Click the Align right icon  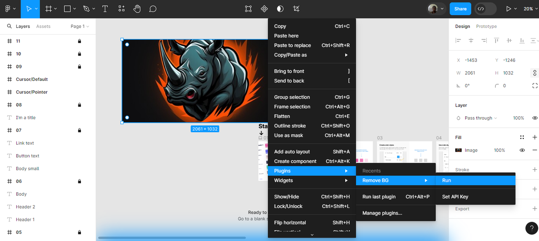click(484, 40)
